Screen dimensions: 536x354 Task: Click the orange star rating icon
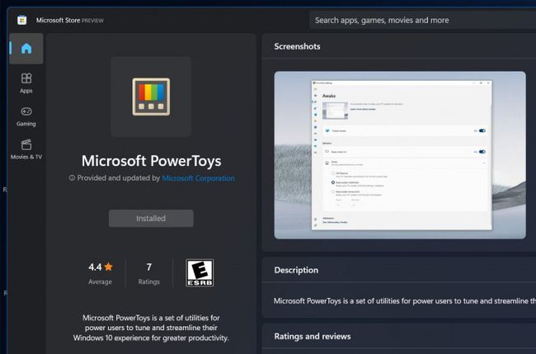[109, 267]
